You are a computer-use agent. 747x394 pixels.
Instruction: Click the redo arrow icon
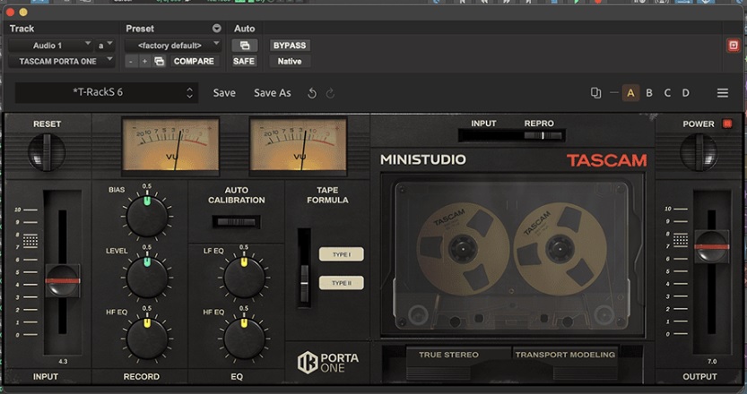(330, 93)
